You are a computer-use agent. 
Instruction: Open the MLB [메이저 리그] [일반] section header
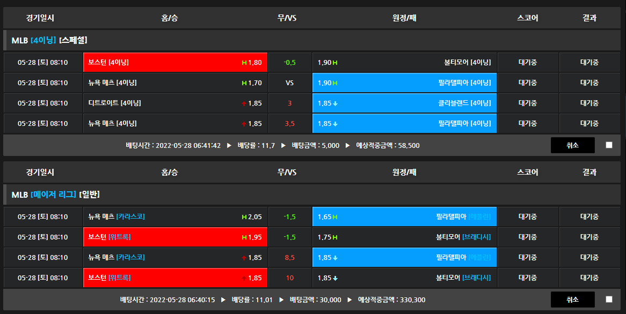click(x=55, y=195)
